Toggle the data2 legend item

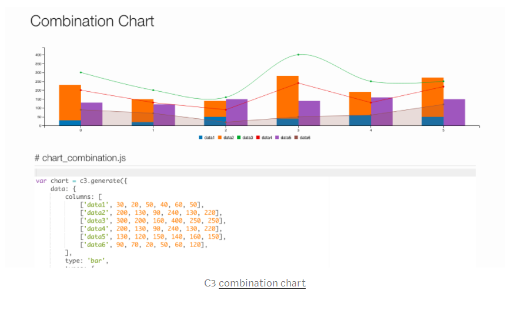point(229,137)
